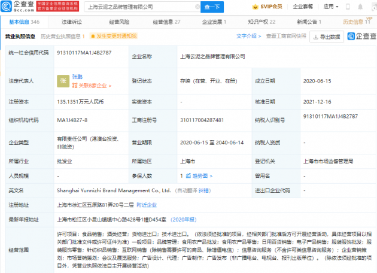This screenshot has width=377, height=273.
Task: Select status 存续（在营、开业、在册）
Action: (x=209, y=81)
